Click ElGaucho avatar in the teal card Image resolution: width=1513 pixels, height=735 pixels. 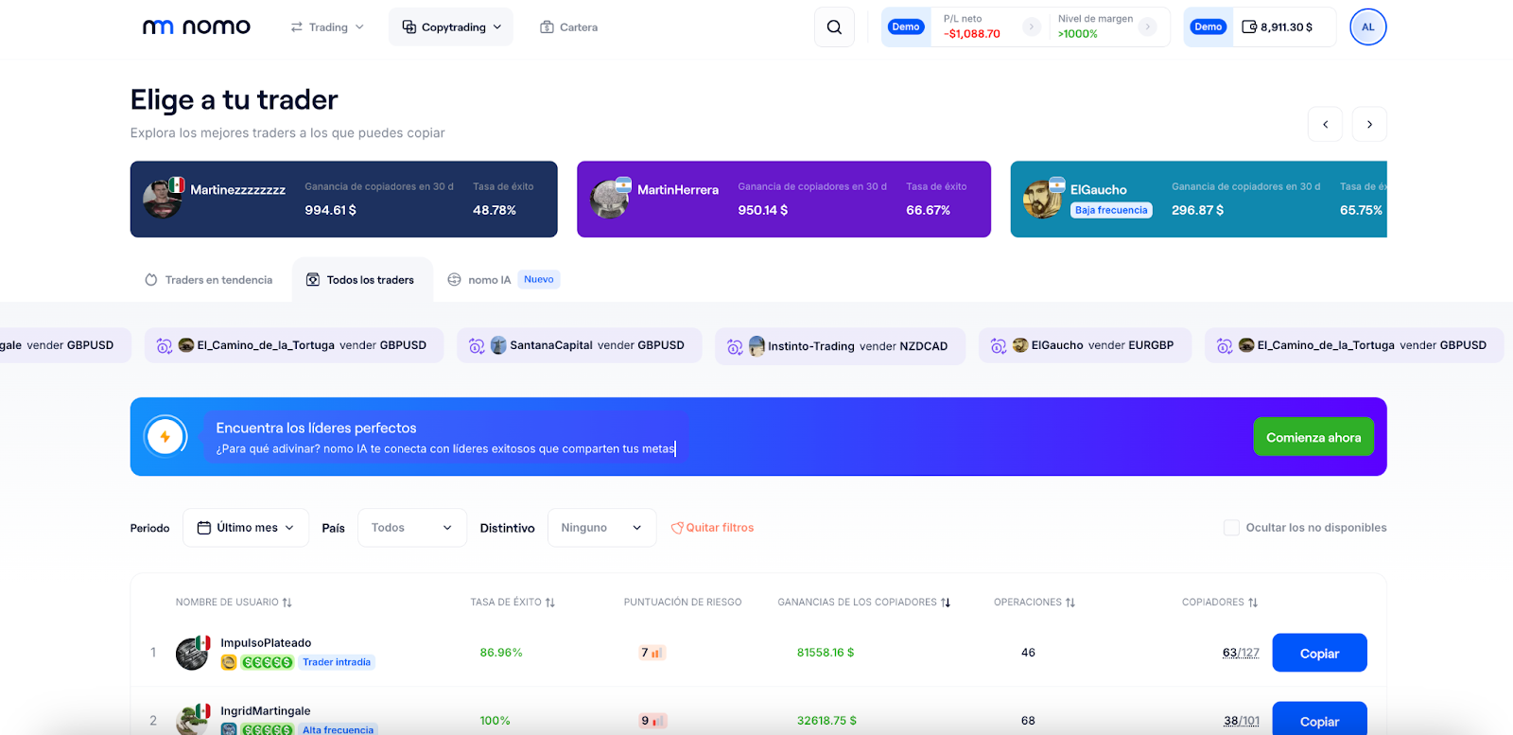point(1042,199)
